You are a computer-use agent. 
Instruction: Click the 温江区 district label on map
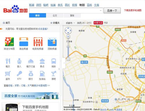pos(84,62)
